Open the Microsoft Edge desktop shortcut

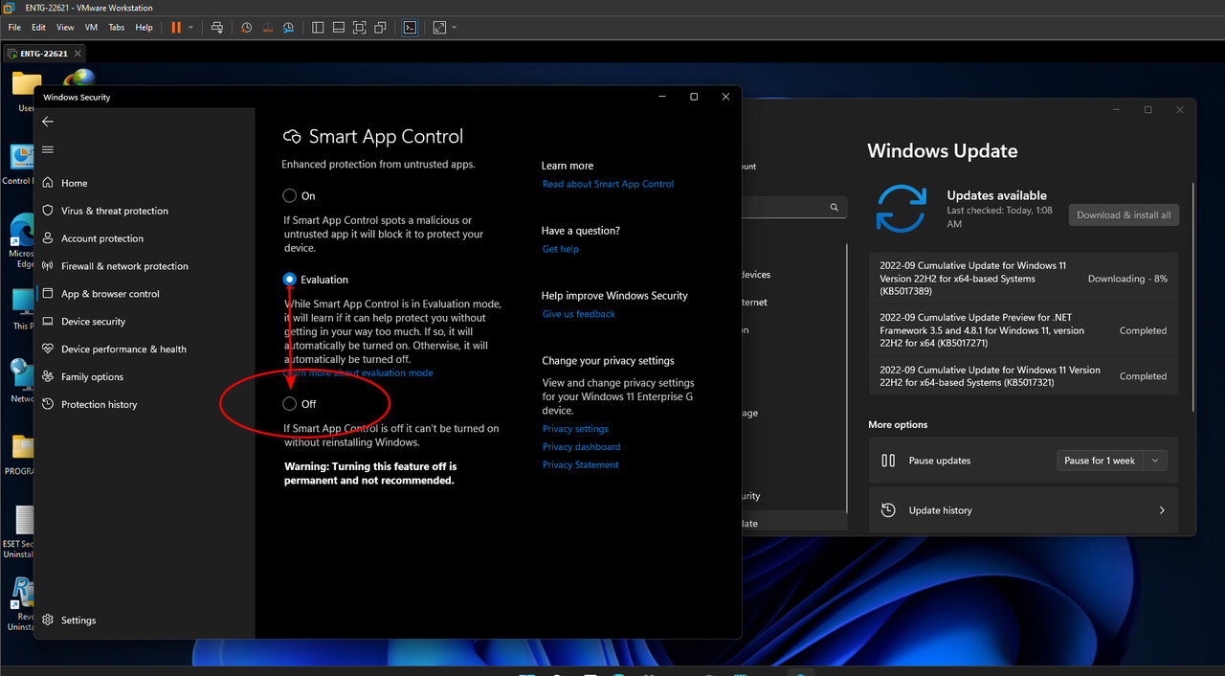[21, 241]
